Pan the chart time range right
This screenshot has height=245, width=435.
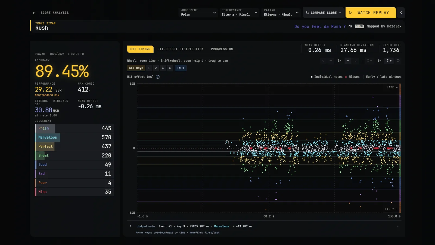(x=356, y=61)
